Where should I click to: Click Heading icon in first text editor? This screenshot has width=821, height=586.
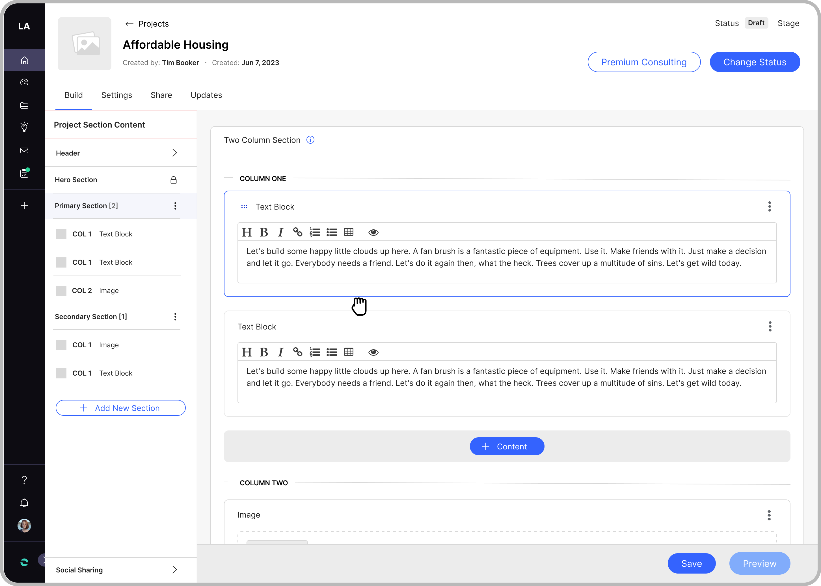tap(247, 232)
